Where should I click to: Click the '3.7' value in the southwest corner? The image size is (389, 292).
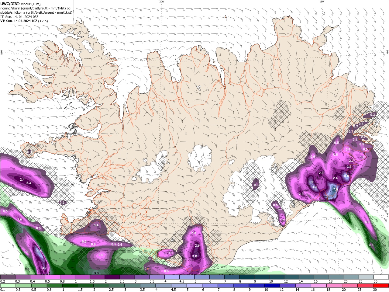point(44,268)
